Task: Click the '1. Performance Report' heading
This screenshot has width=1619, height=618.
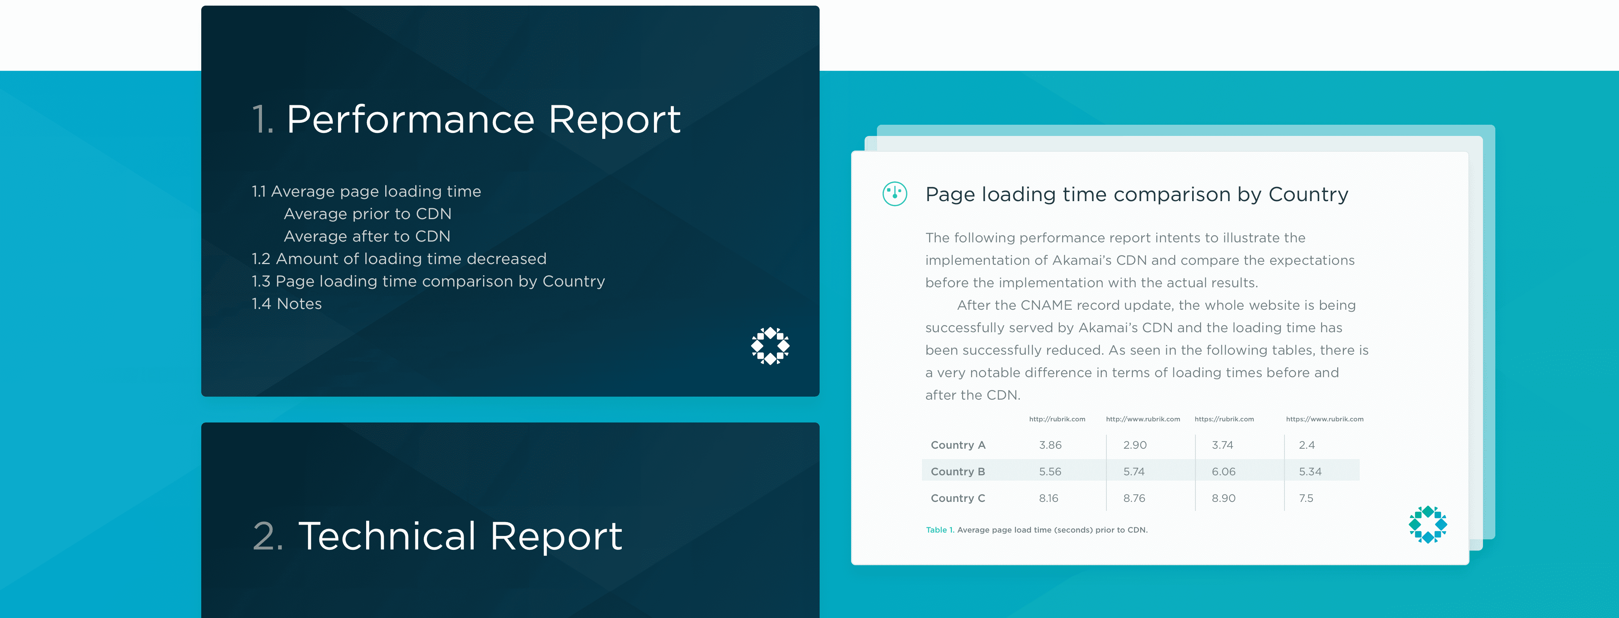Action: point(466,119)
